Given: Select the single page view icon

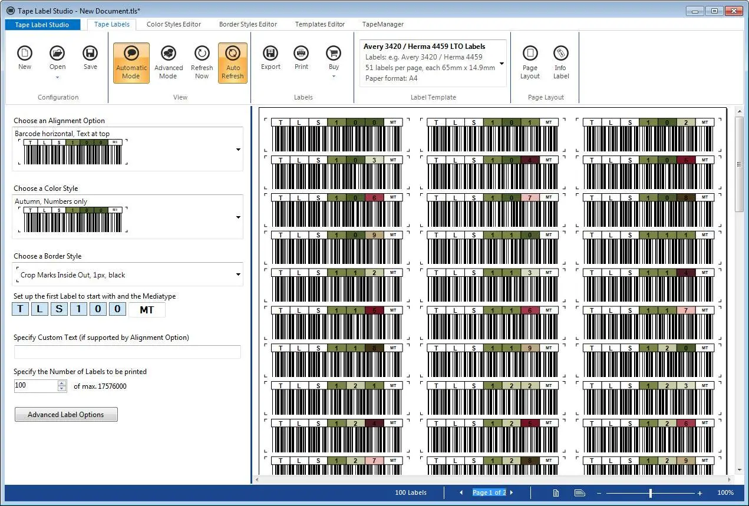Looking at the screenshot, I should (x=556, y=492).
